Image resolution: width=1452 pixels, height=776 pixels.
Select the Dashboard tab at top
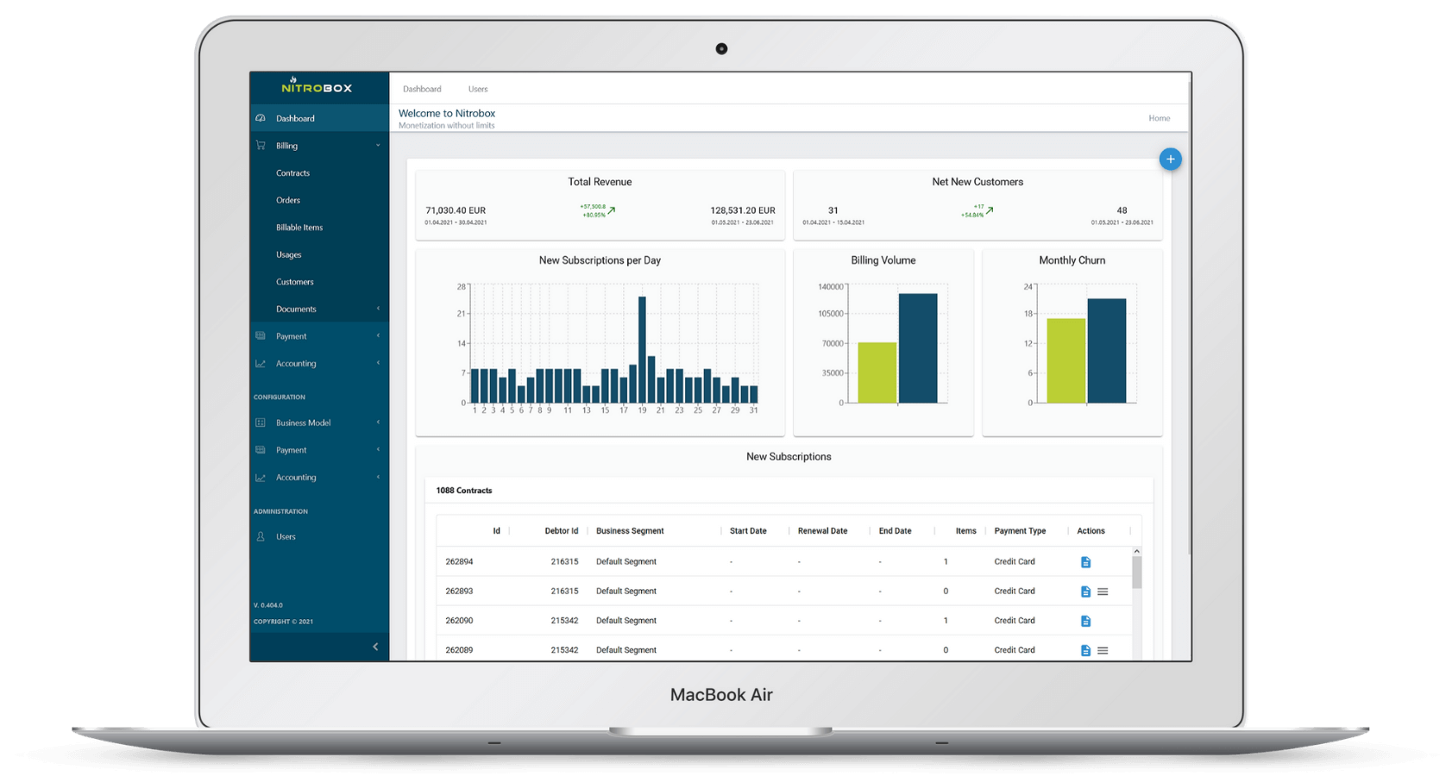coord(422,89)
